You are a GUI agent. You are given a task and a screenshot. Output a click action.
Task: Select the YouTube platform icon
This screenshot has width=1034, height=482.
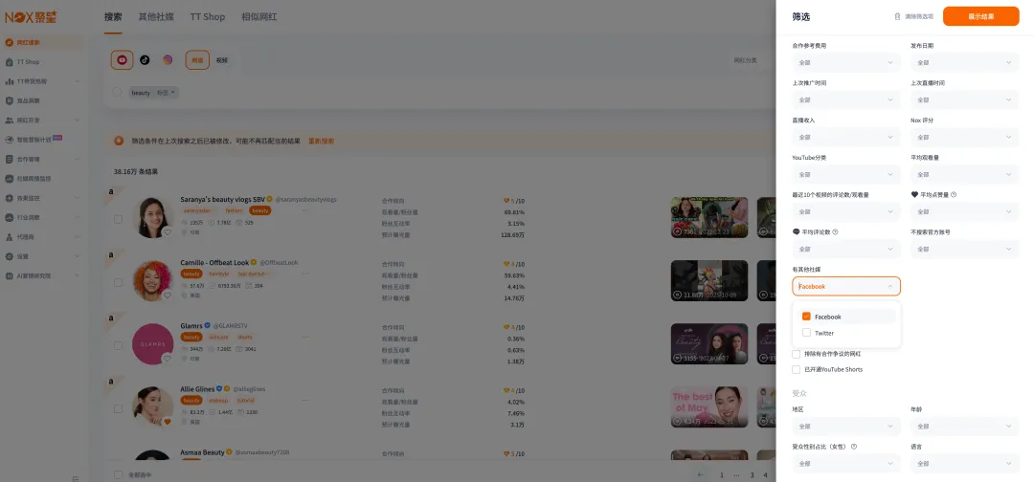click(122, 60)
